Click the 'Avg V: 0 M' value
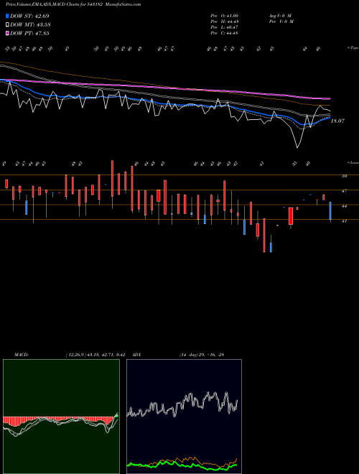Viewport: 359px width, 474px height. coord(280,16)
